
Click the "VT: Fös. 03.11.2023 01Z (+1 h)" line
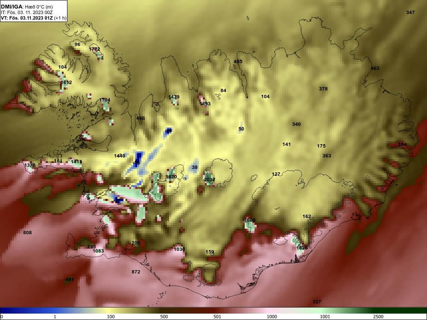33,18
